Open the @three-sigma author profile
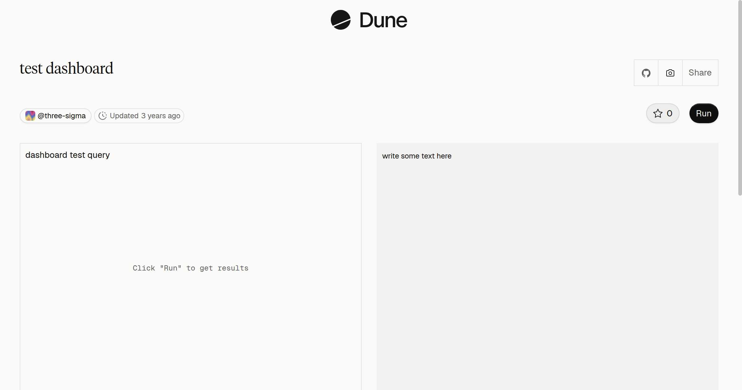This screenshot has width=742, height=390. pos(56,116)
